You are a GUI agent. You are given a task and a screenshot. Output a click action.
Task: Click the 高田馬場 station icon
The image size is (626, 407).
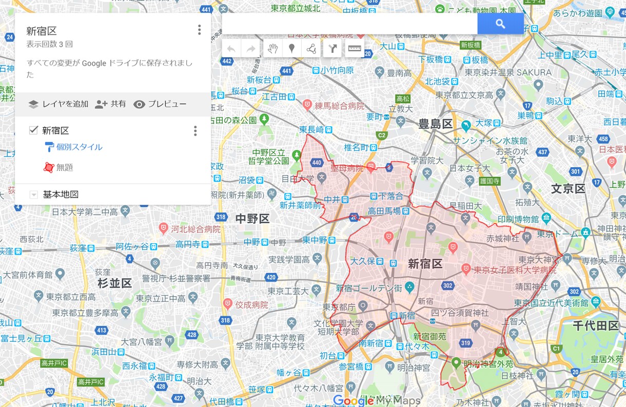[x=406, y=211]
